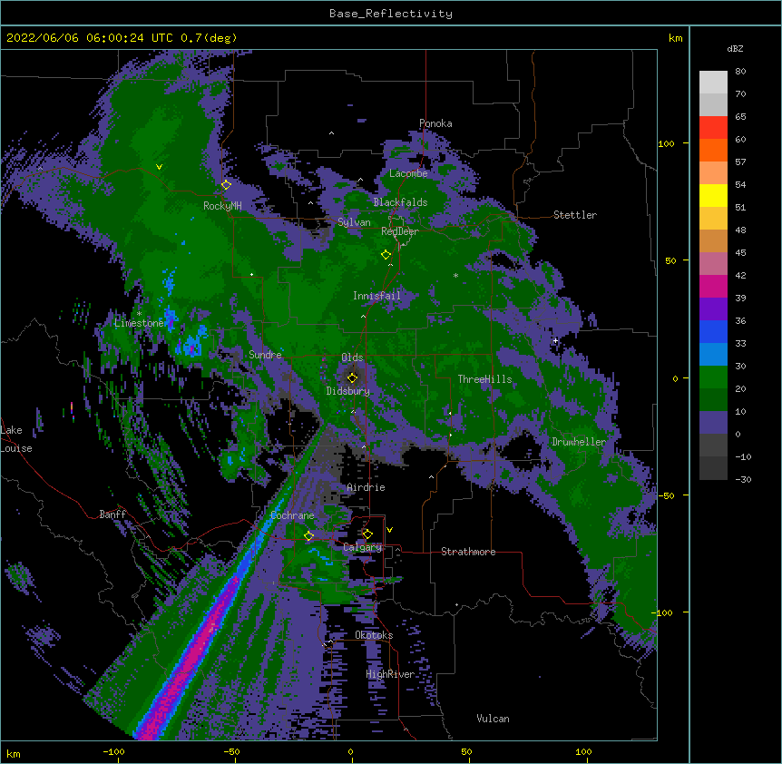Click the Lake Louise label
This screenshot has width=782, height=764.
(16, 439)
